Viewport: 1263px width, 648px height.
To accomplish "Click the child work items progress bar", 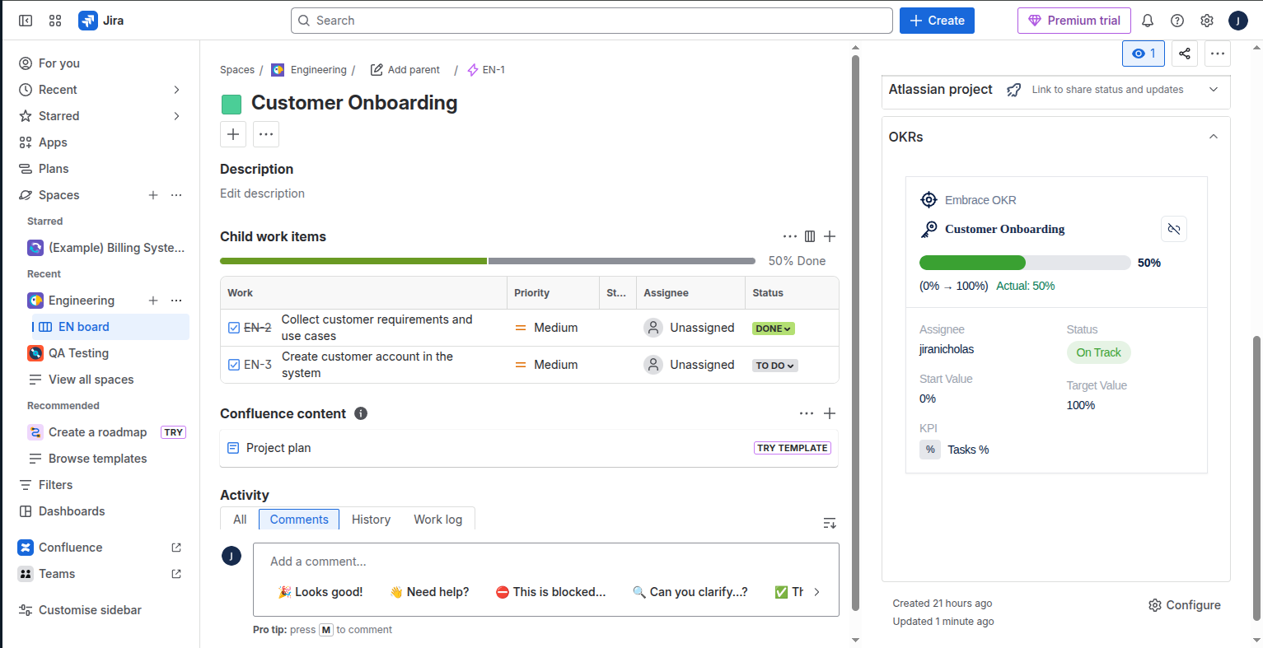I will pyautogui.click(x=488, y=261).
